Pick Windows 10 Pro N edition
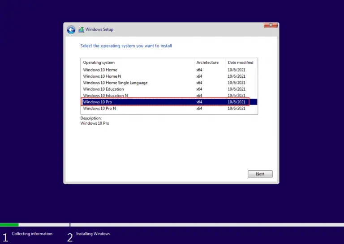Image resolution: width=344 pixels, height=244 pixels. 169,108
